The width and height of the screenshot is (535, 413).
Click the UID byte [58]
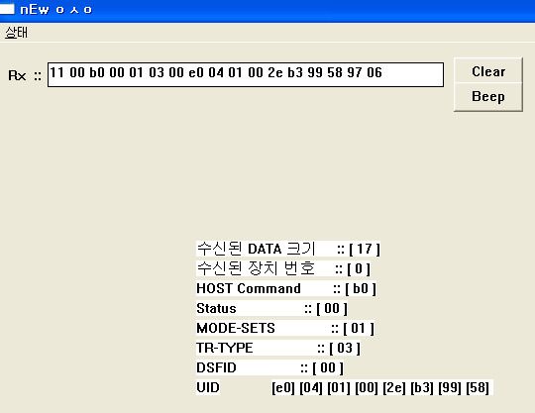478,388
